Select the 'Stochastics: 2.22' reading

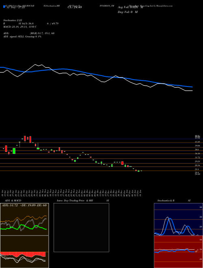(13, 20)
